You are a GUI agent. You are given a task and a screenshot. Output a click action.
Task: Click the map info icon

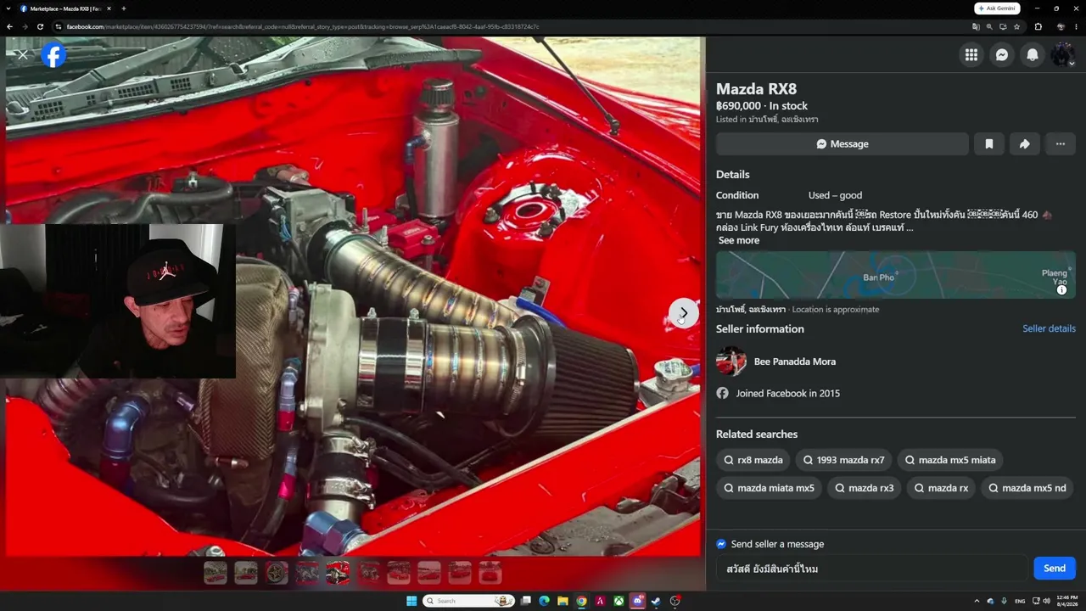(x=1061, y=290)
